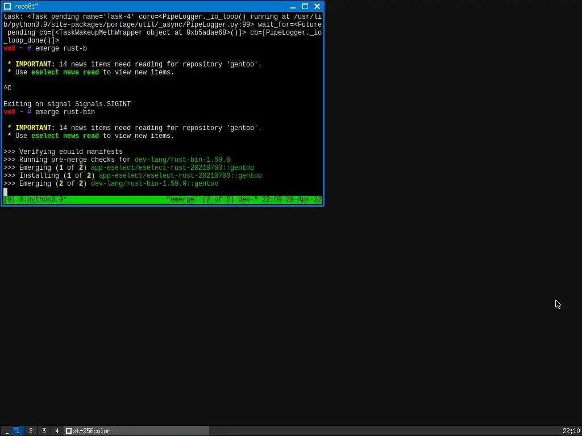
Task: Close the root@ terminal window
Action: point(317,6)
